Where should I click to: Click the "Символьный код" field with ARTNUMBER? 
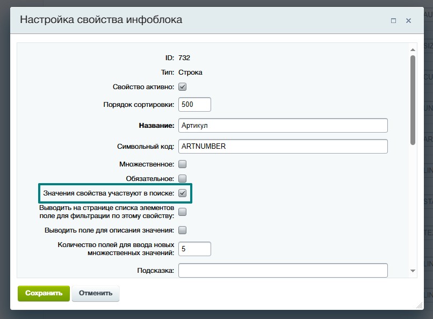(283, 146)
